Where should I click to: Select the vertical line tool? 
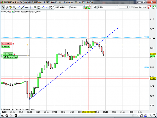(x=31, y=7)
